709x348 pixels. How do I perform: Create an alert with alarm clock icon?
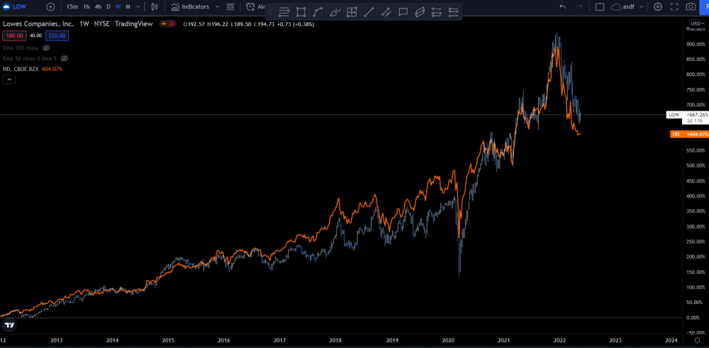tap(250, 7)
